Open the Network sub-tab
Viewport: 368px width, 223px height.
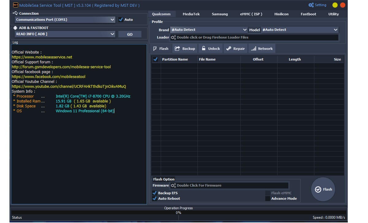pos(262,49)
